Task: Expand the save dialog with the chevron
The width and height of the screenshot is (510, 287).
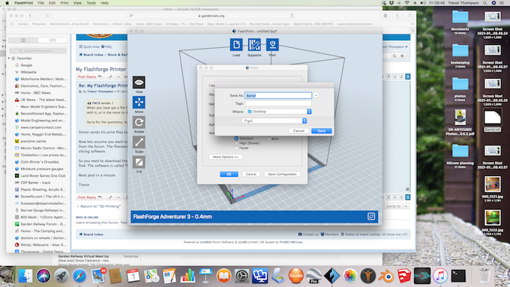Action: point(316,96)
